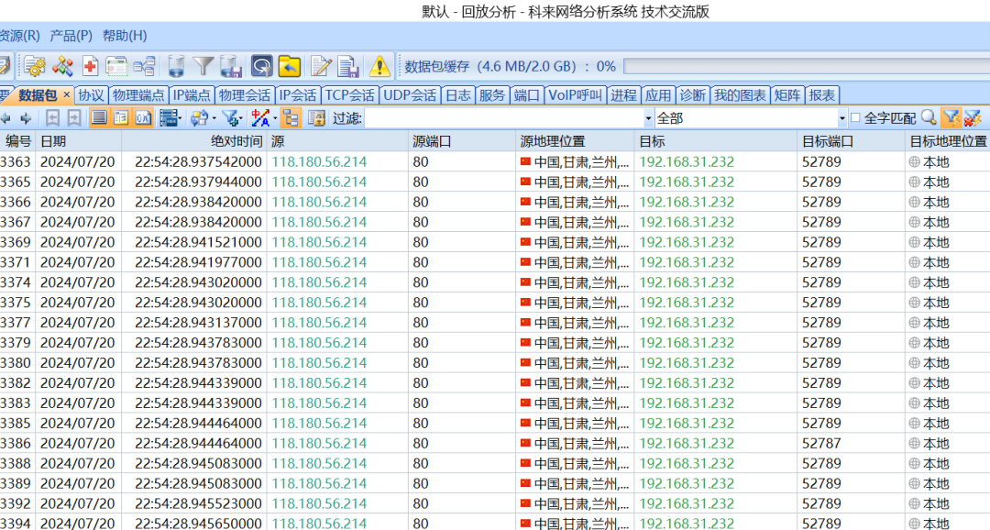This screenshot has height=530, width=990.
Task: Click the funnel filter icon on main toolbar
Action: (203, 65)
